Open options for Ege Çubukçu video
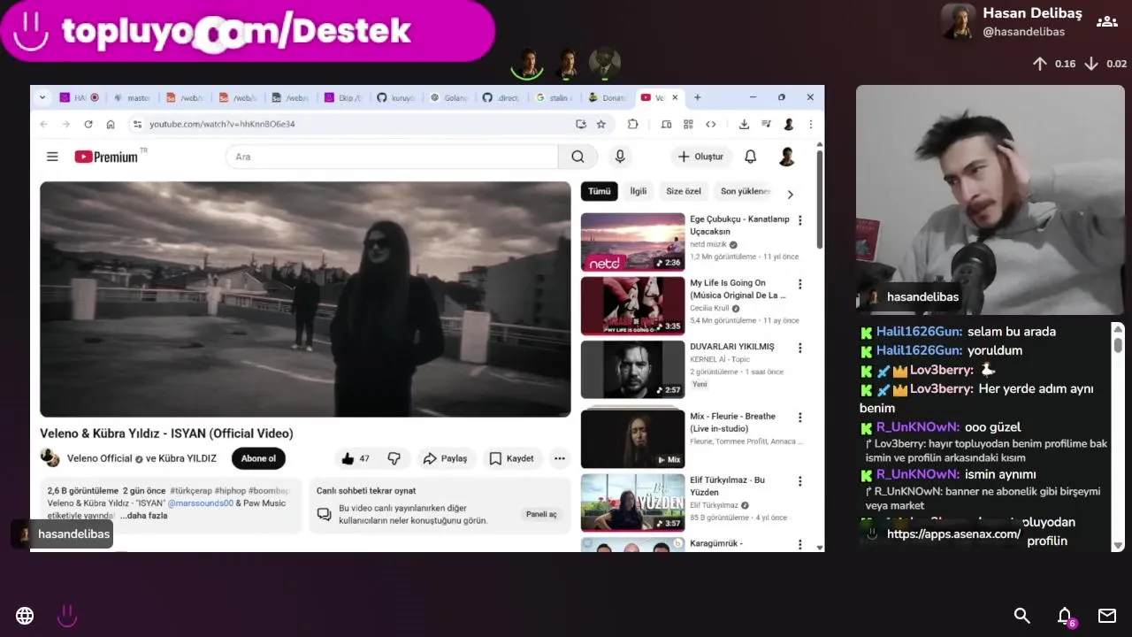The width and height of the screenshot is (1132, 637). click(x=800, y=220)
